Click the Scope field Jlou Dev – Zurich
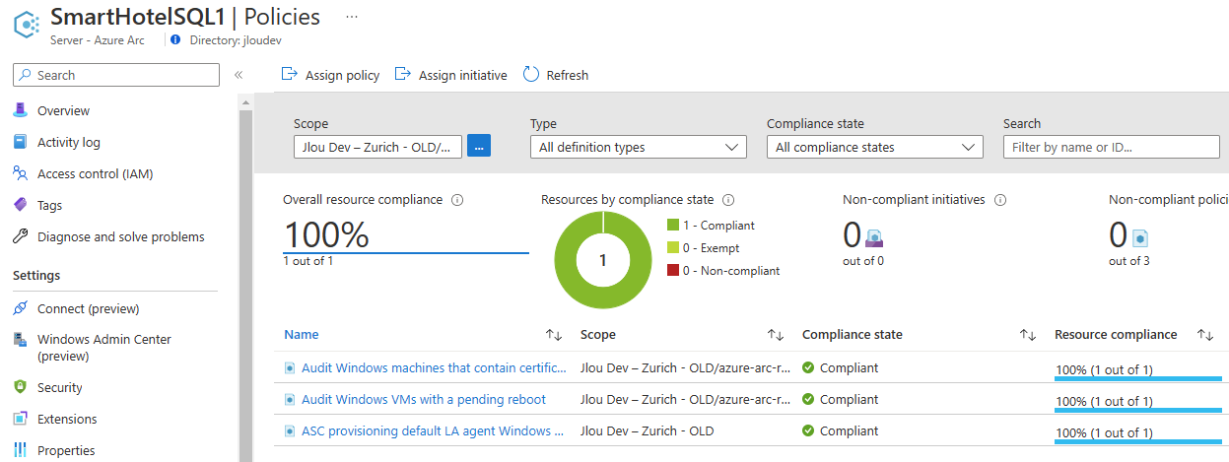 377,147
